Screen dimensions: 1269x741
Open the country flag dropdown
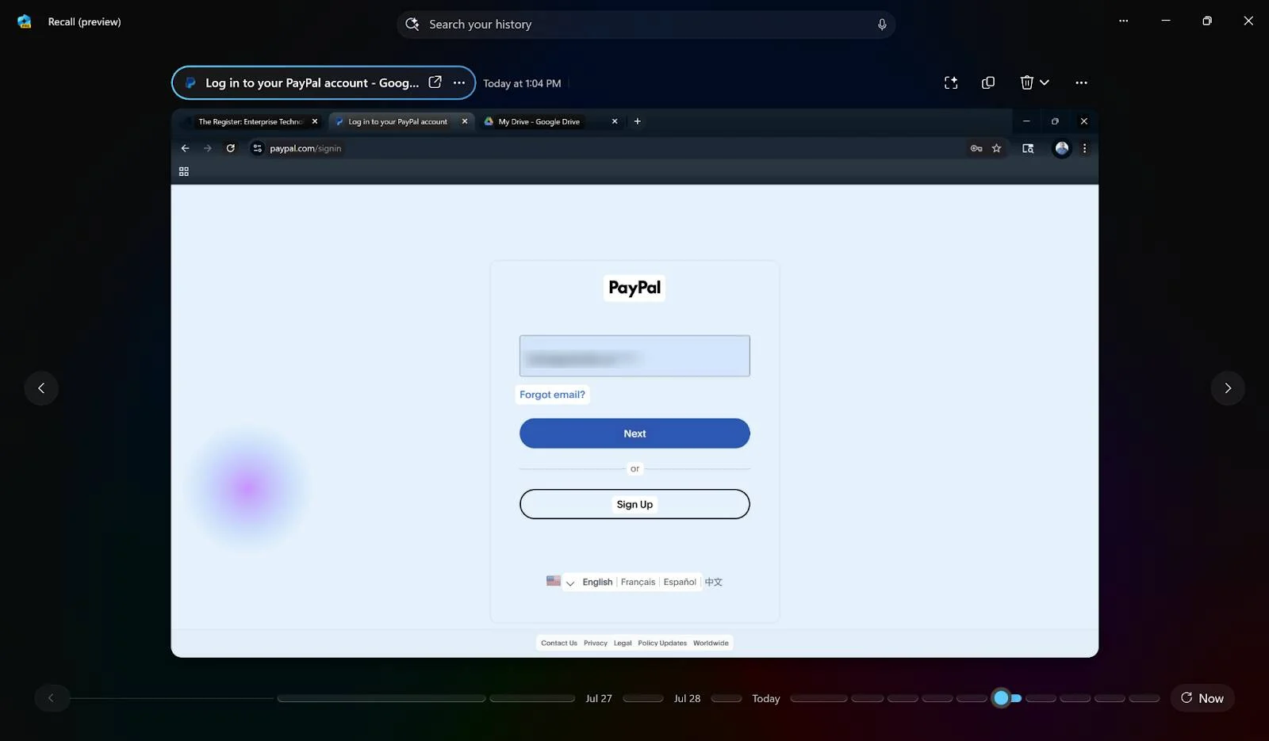(561, 582)
